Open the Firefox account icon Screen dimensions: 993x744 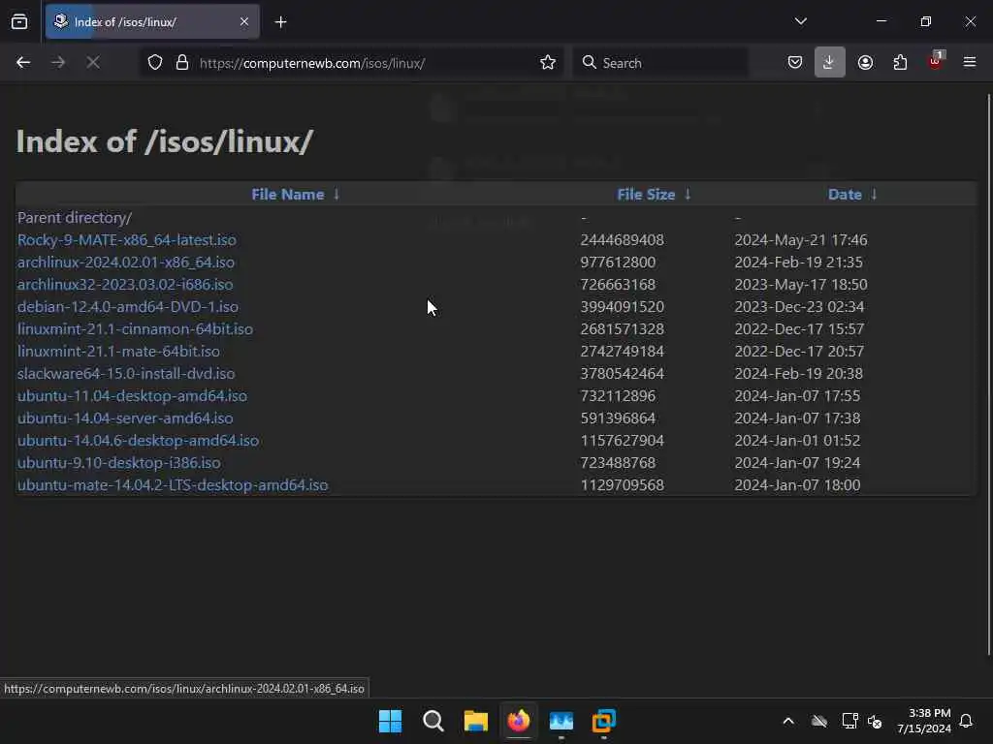click(x=865, y=63)
